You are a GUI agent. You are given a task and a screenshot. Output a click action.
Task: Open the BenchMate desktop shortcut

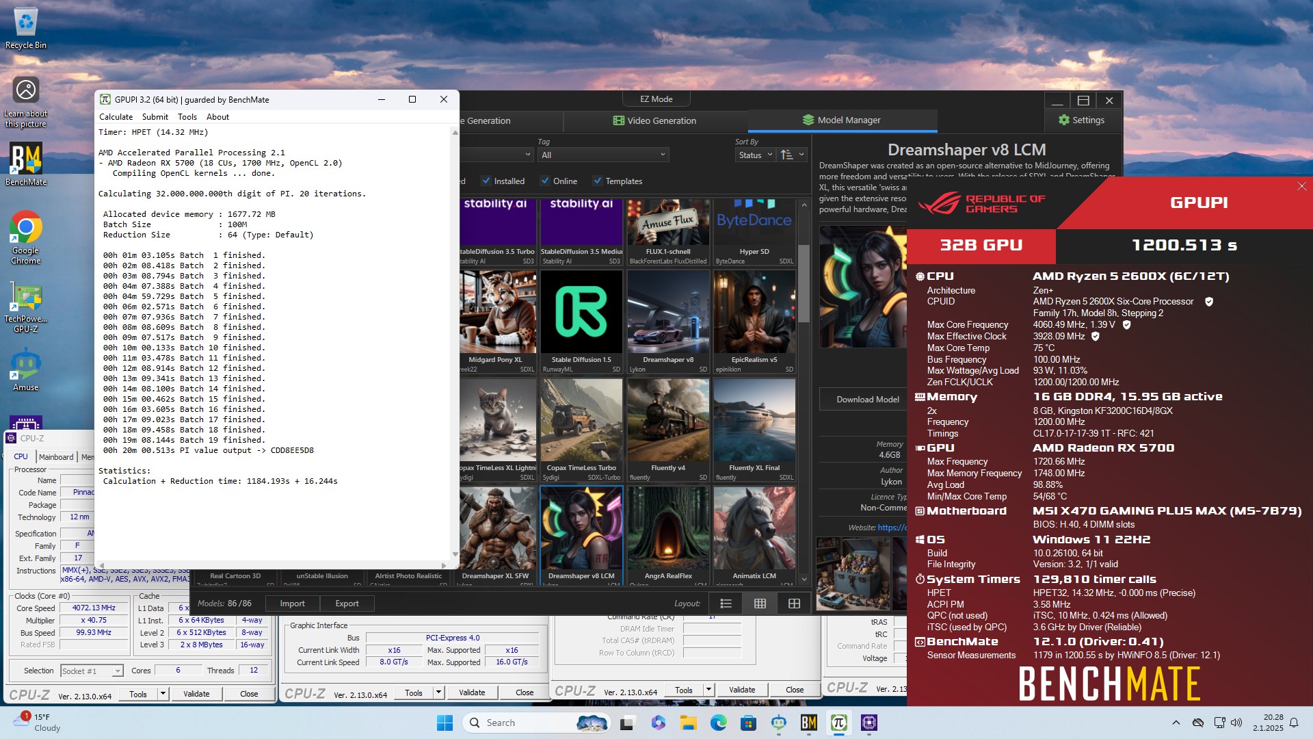[x=26, y=164]
